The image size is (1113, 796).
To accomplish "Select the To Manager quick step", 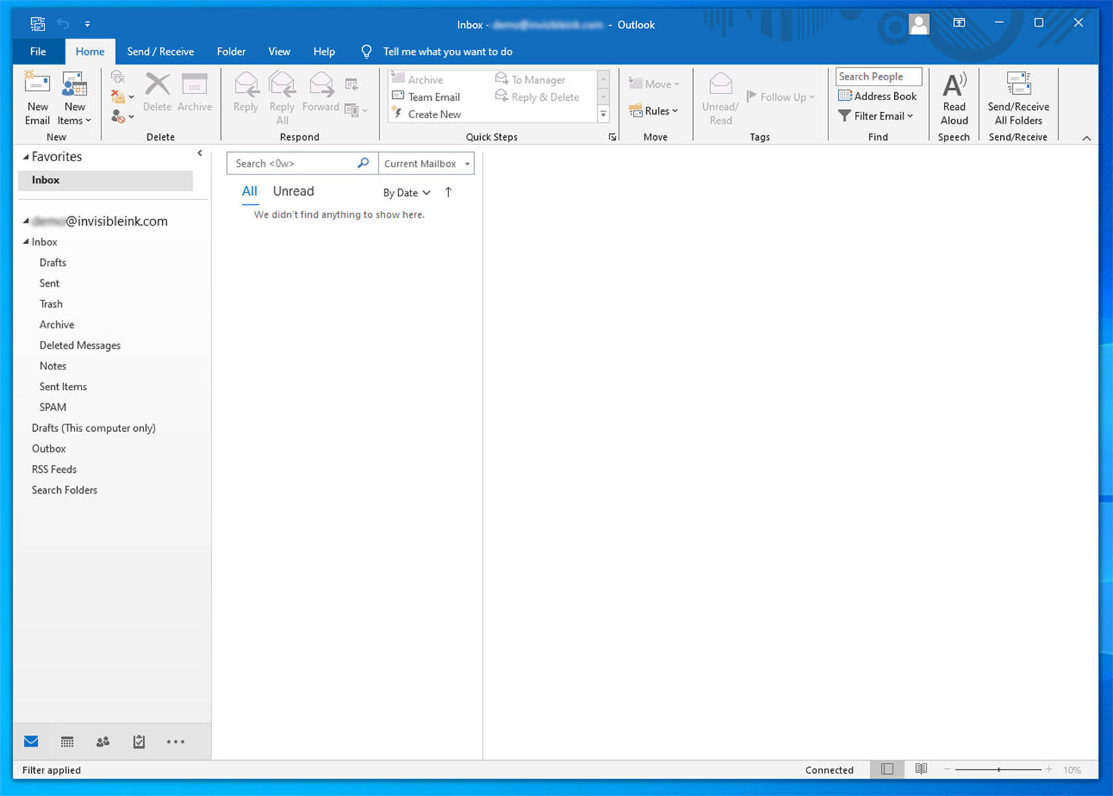I will click(531, 80).
